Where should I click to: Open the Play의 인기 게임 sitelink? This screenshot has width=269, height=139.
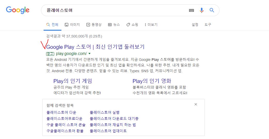73,81
